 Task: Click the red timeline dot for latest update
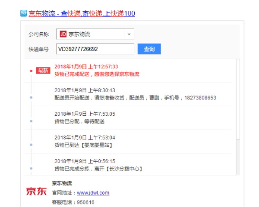31,71
